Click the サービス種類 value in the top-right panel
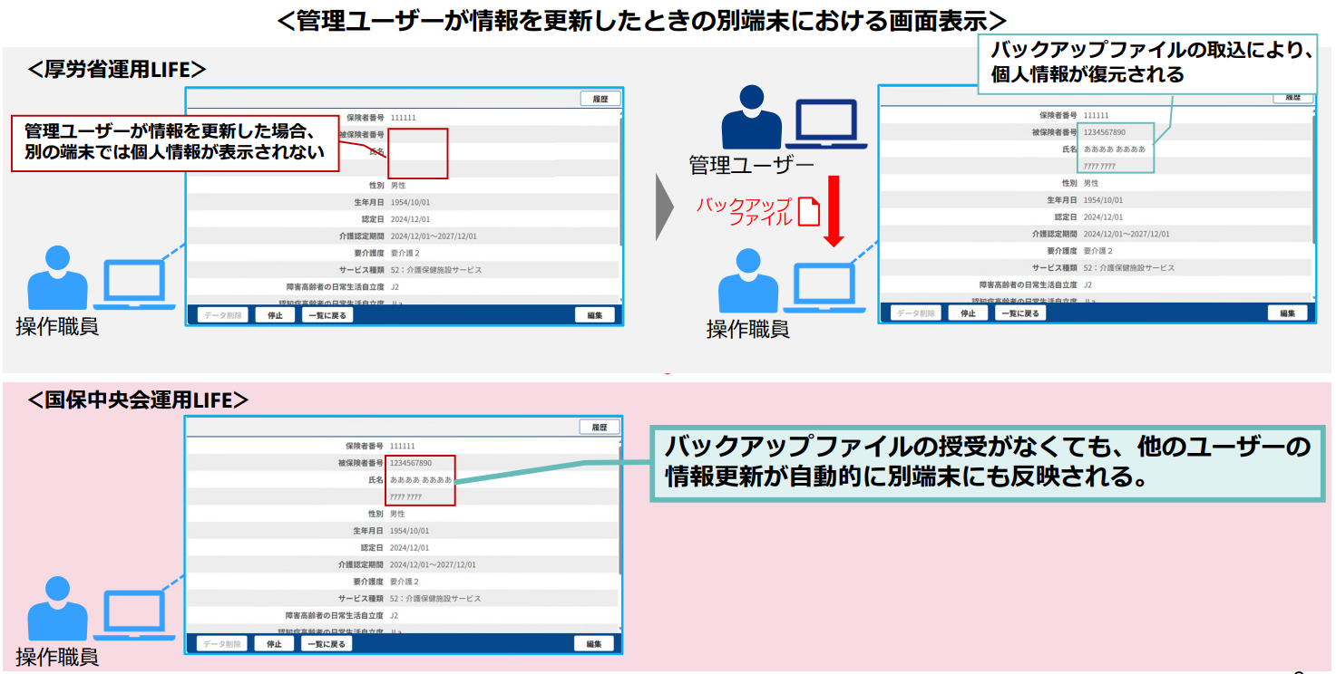Screen dimensions: 1336x674 tap(1129, 268)
